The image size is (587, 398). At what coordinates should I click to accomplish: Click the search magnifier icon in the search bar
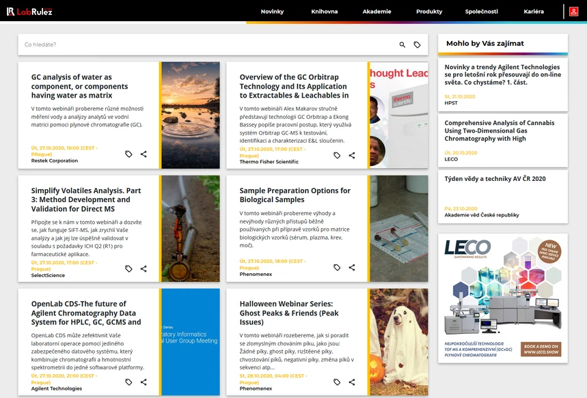pyautogui.click(x=402, y=44)
